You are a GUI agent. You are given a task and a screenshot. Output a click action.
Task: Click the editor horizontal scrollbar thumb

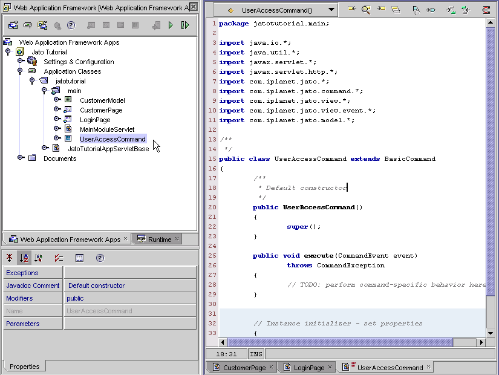[340, 342]
